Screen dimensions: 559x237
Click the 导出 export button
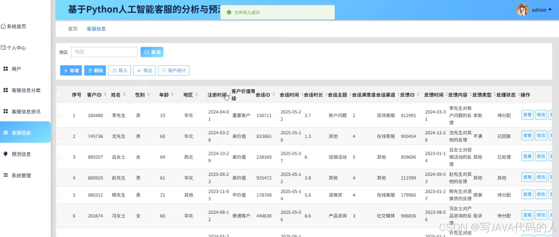[x=145, y=70]
